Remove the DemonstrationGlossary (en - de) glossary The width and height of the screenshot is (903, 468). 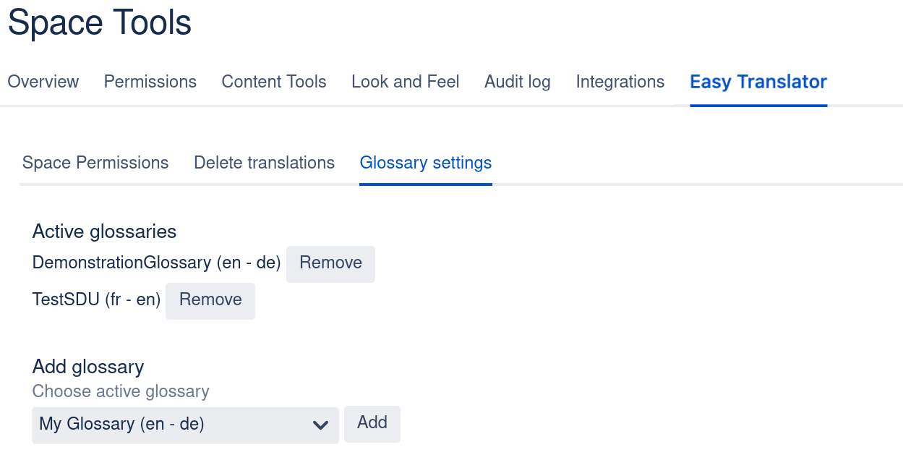click(330, 263)
